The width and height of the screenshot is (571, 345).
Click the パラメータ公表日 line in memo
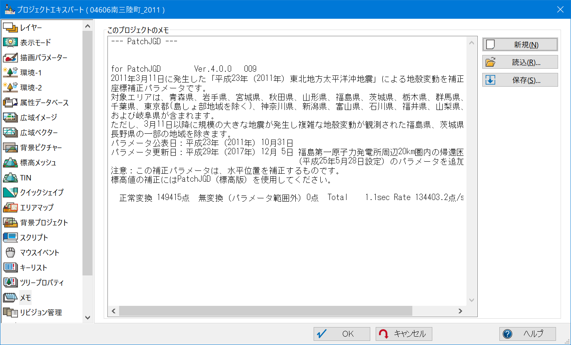click(202, 143)
